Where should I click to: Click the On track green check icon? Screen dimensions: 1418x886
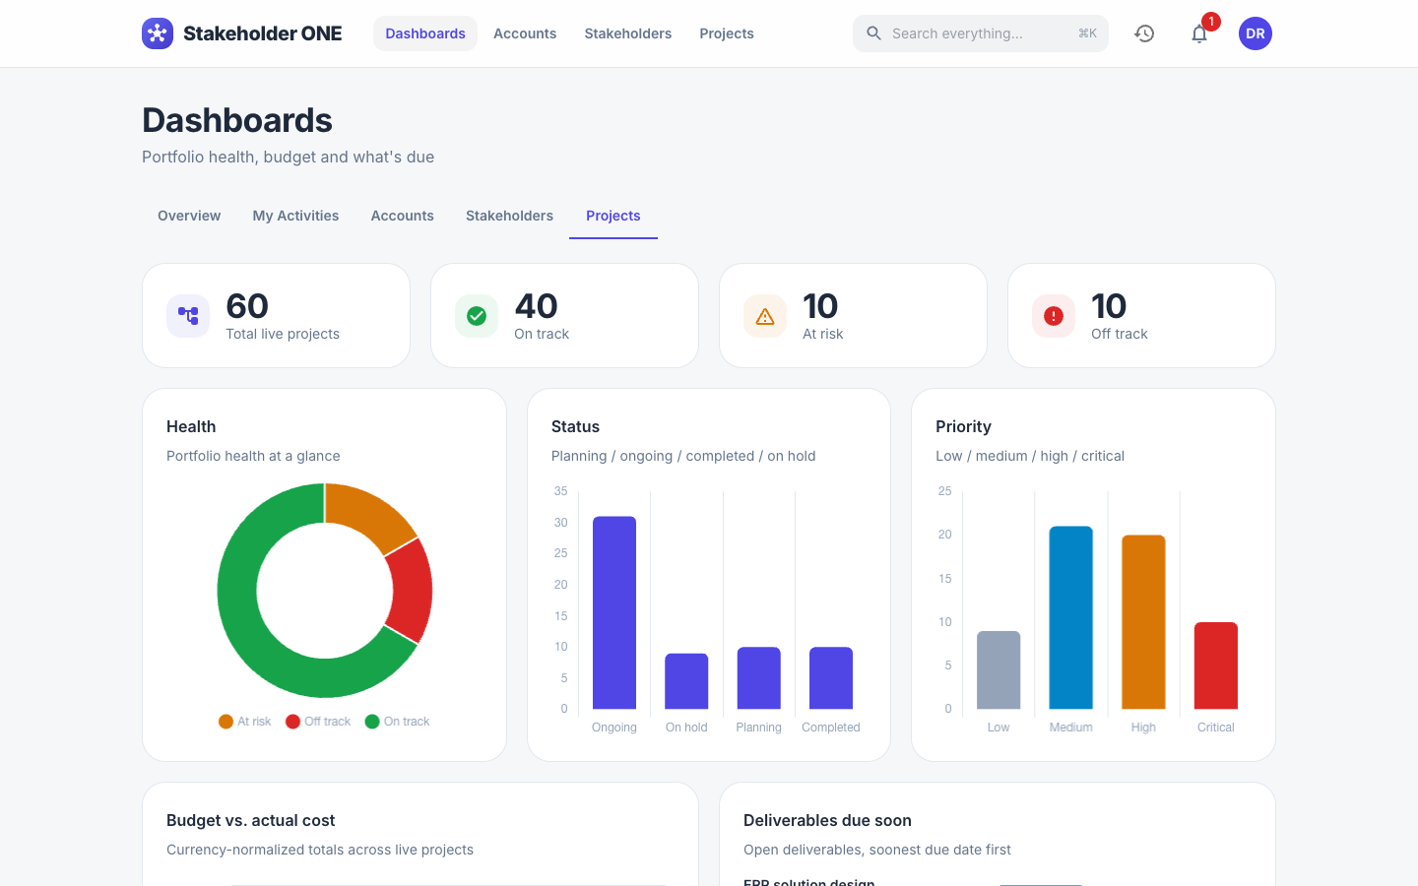coord(477,316)
